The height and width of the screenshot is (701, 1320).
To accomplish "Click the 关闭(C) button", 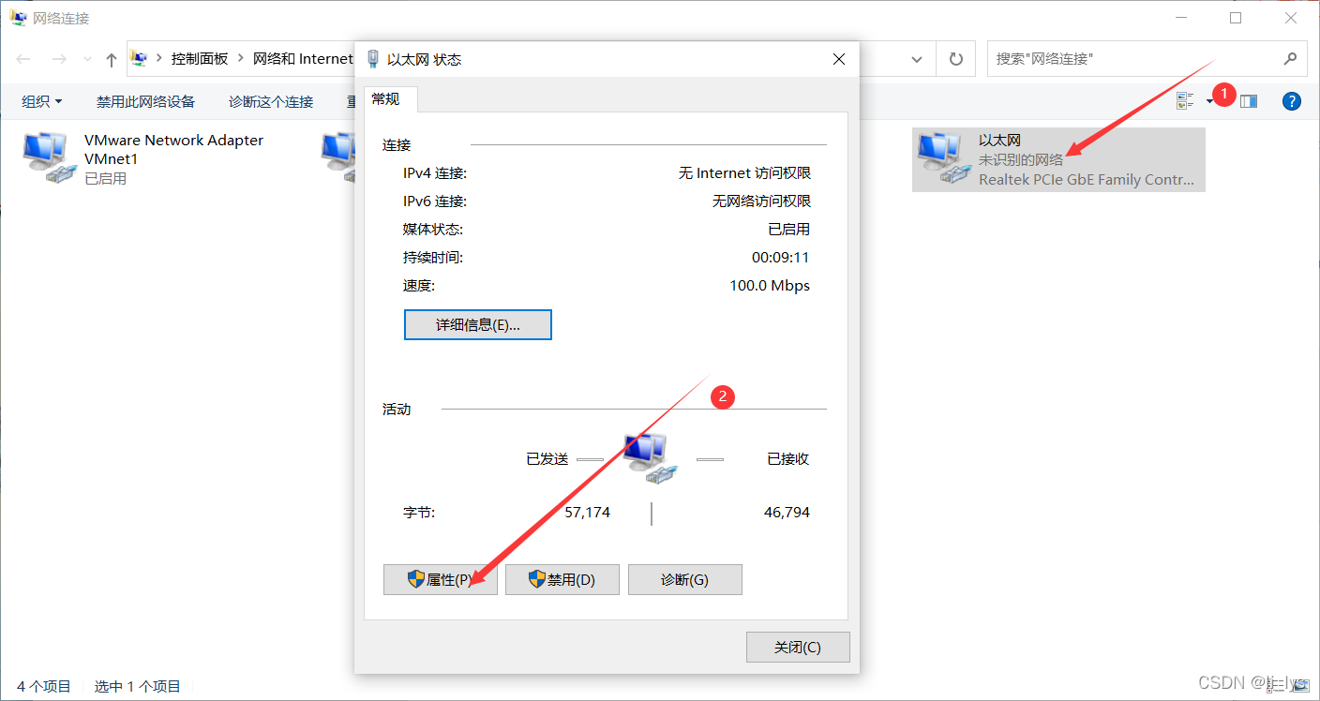I will tap(798, 648).
